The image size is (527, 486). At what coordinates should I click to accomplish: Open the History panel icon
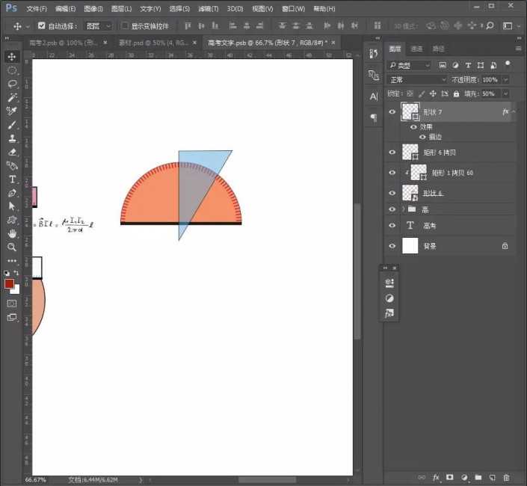click(374, 54)
